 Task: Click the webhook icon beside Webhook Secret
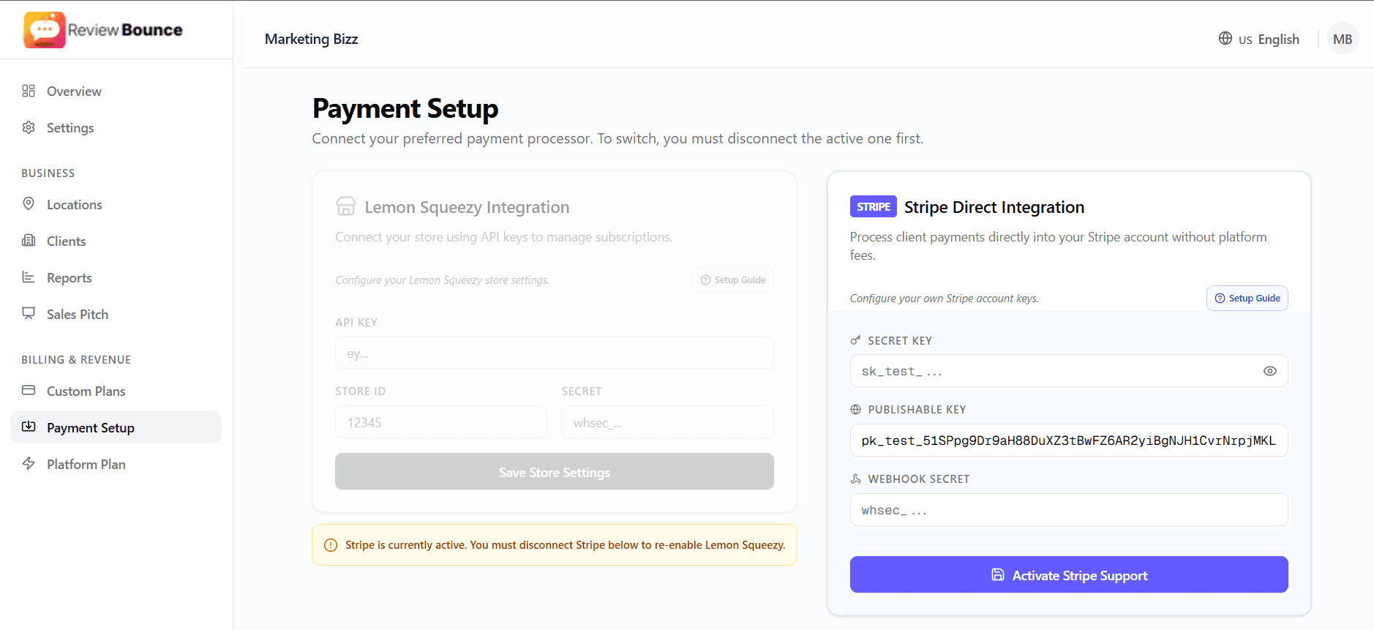[855, 479]
